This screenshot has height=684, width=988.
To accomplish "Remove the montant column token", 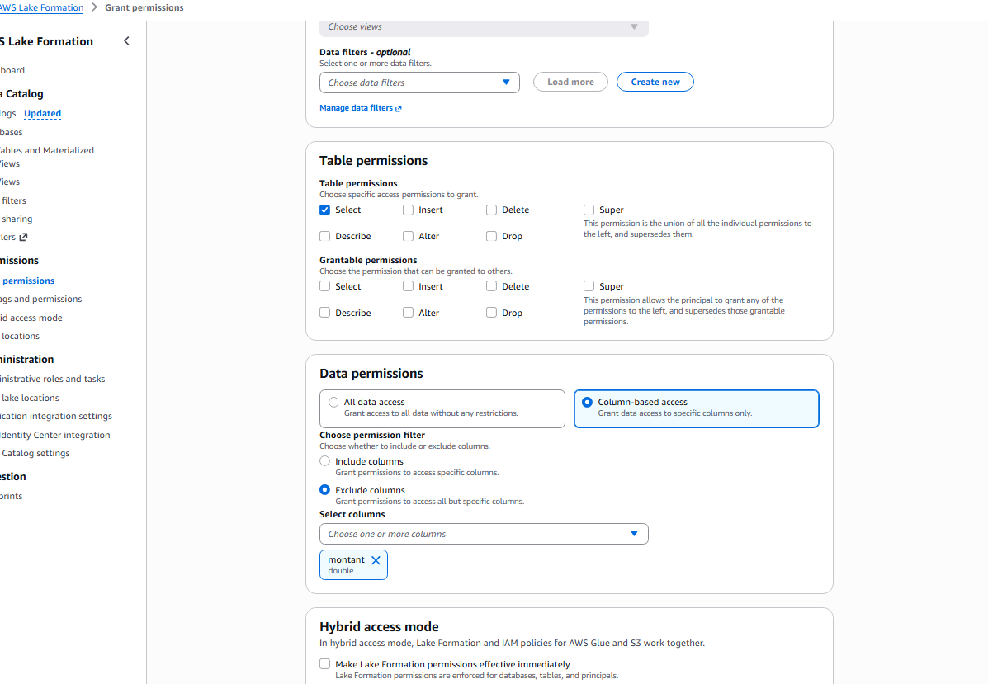I will pyautogui.click(x=376, y=560).
